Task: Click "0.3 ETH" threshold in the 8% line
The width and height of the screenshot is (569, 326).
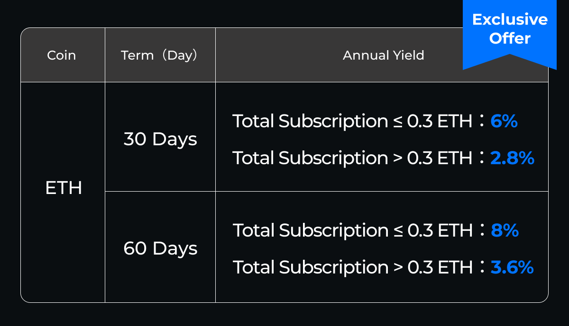Action: coord(440,230)
